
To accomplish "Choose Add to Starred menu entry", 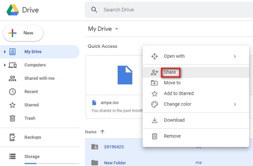I will [x=196, y=93].
